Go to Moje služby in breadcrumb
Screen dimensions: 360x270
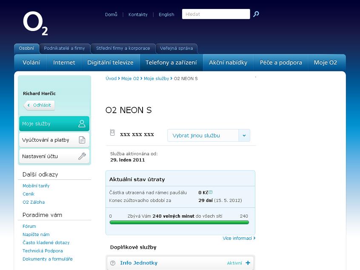[x=156, y=79]
